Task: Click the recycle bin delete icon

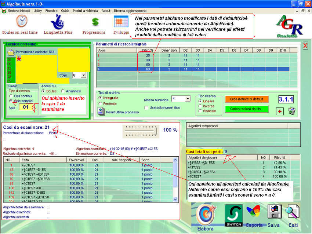Action: tap(292, 111)
